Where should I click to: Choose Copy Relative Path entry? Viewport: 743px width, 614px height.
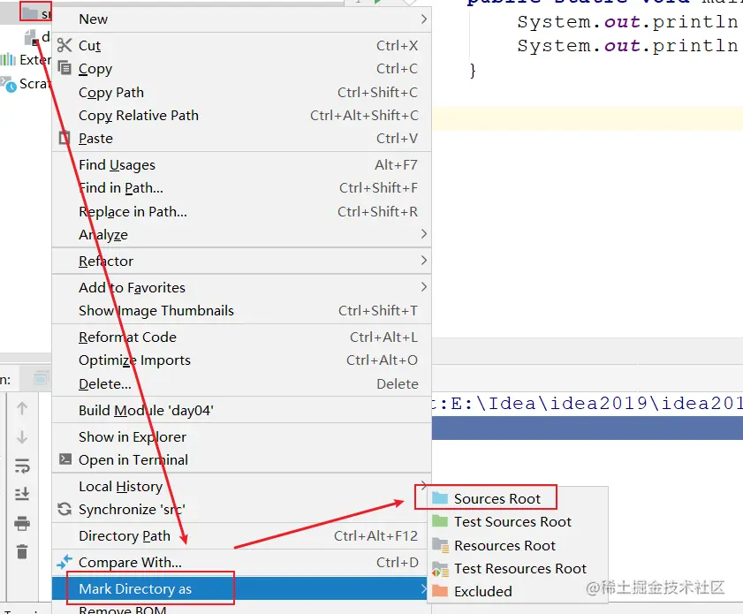pos(241,115)
